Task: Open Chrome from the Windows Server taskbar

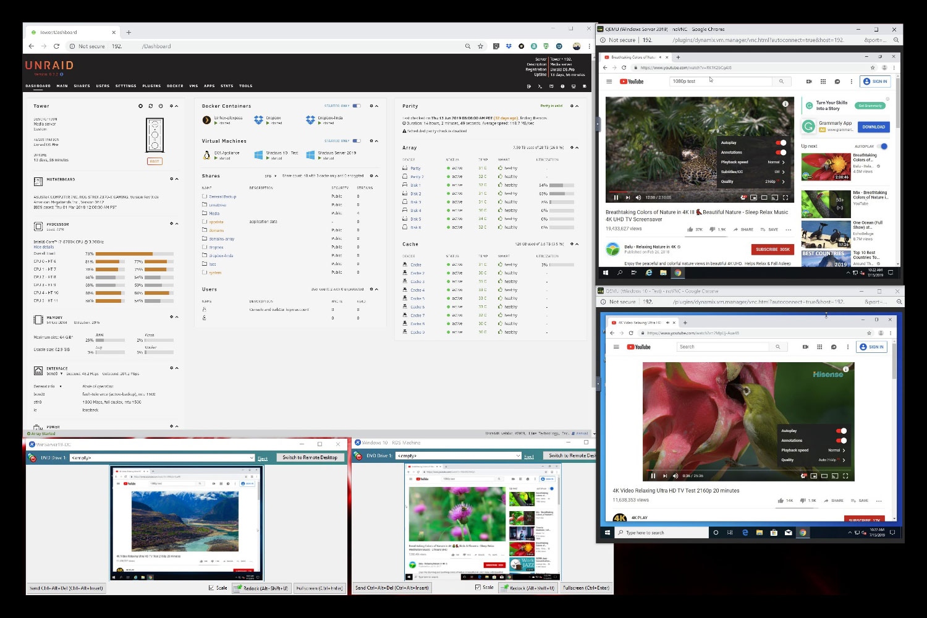Action: point(677,273)
